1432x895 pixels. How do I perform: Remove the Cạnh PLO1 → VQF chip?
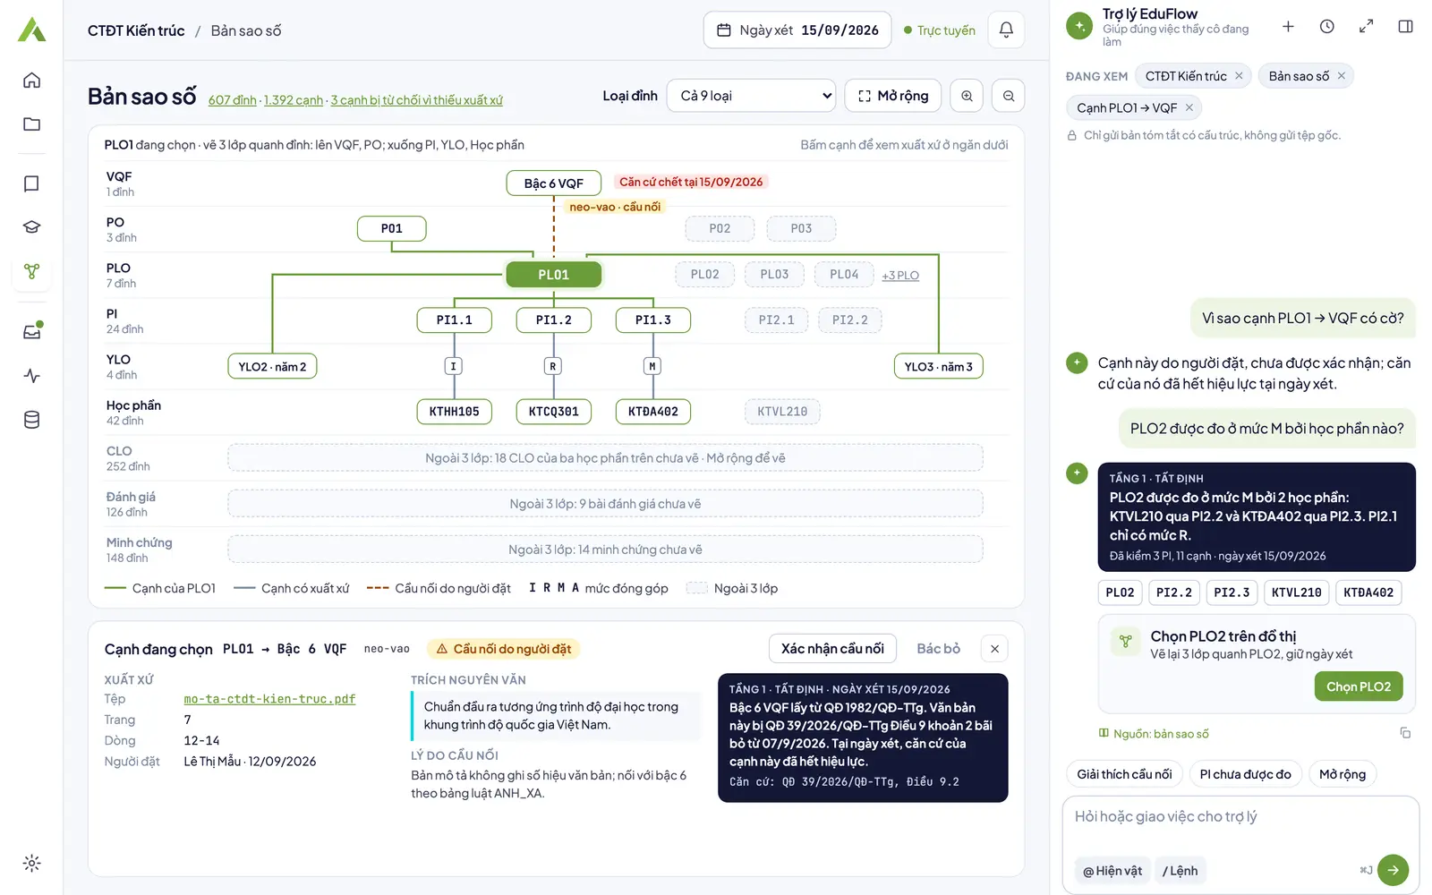point(1189,107)
